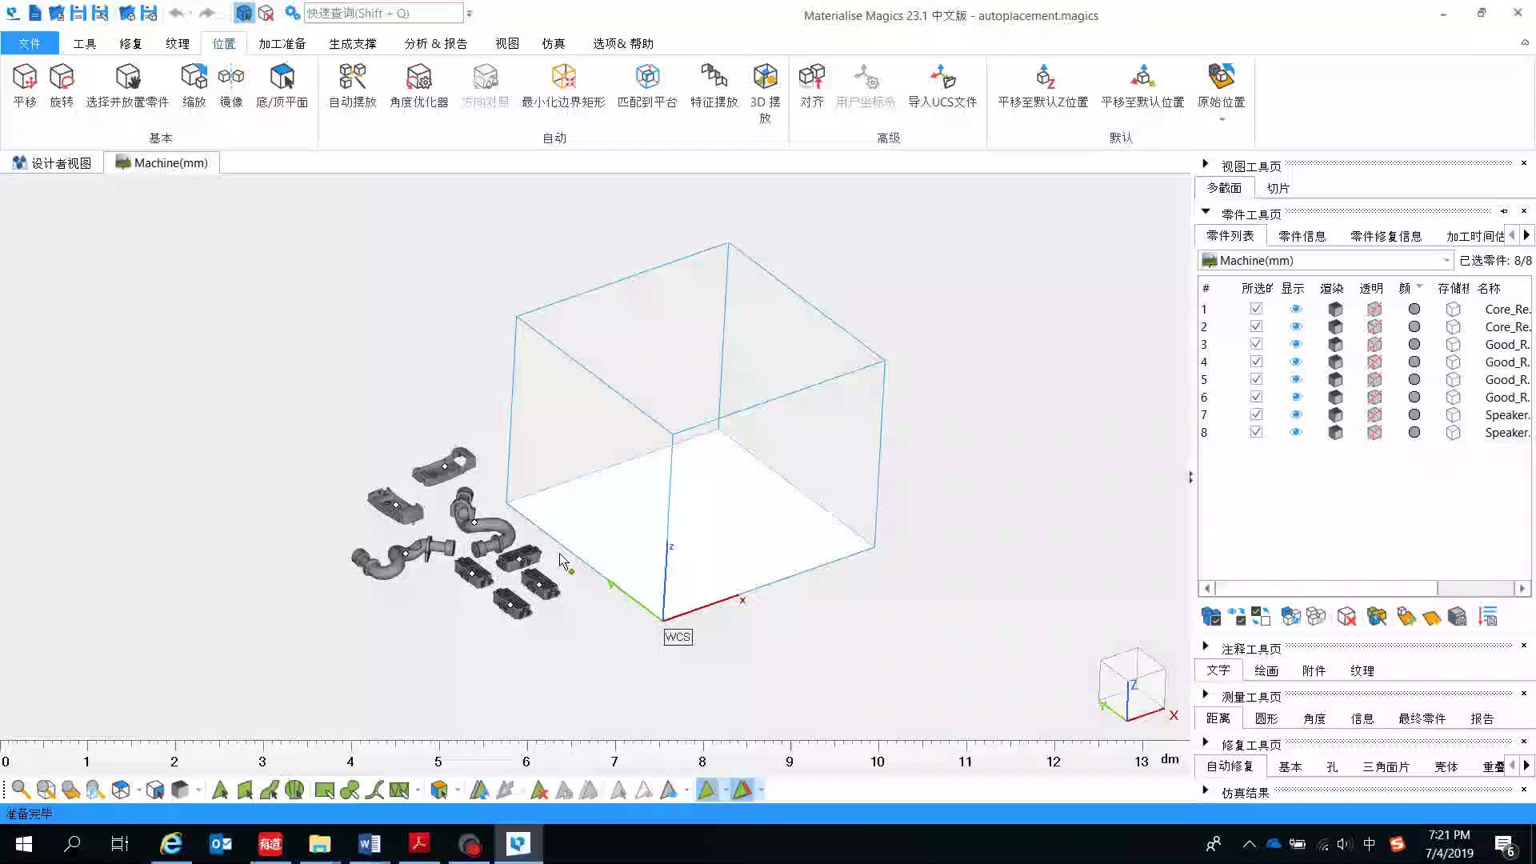Select the 绘画 annotation tab
The image size is (1536, 864).
(x=1266, y=670)
